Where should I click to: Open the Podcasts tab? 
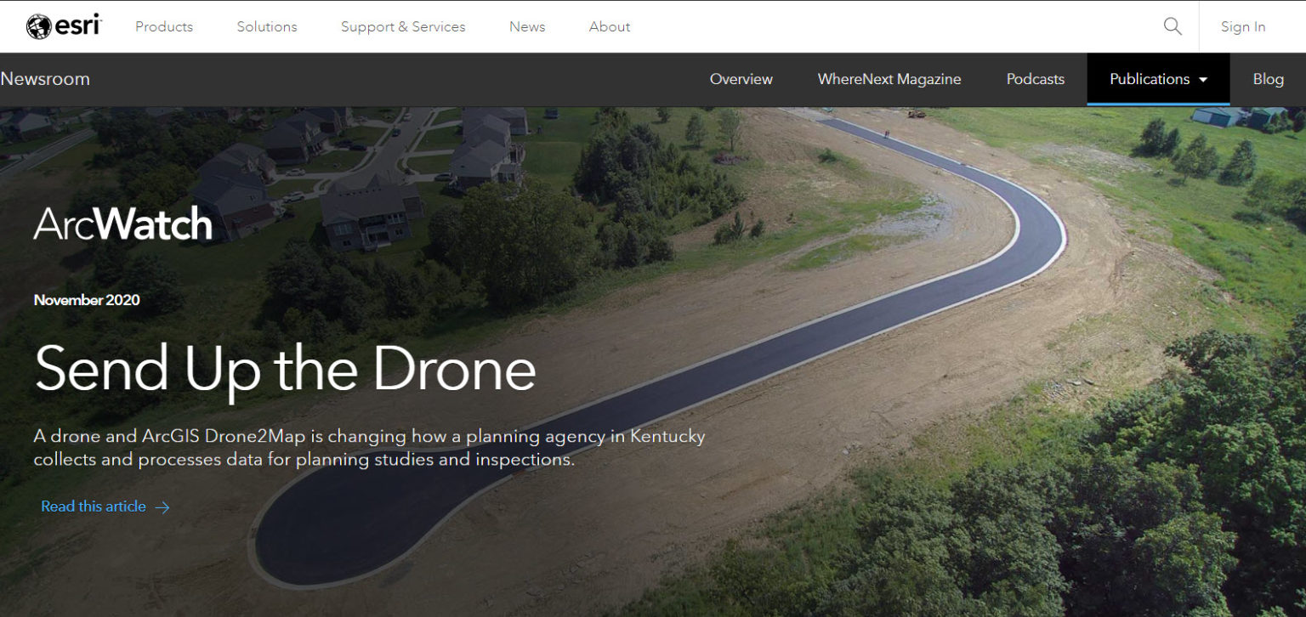tap(1036, 79)
